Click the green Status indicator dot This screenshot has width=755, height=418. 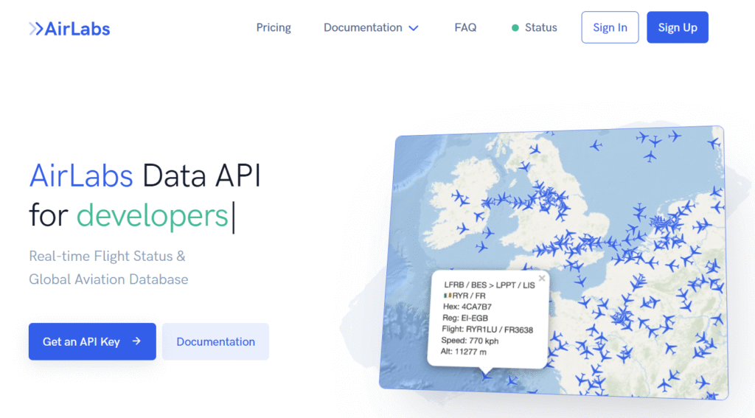point(515,28)
